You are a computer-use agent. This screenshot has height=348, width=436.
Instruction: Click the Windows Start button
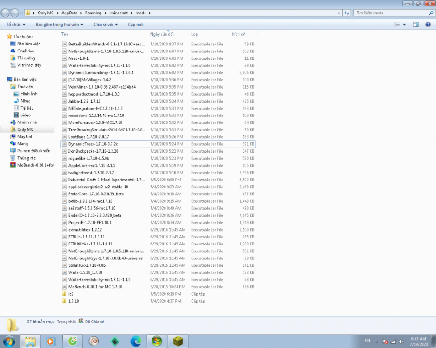pyautogui.click(x=9, y=342)
